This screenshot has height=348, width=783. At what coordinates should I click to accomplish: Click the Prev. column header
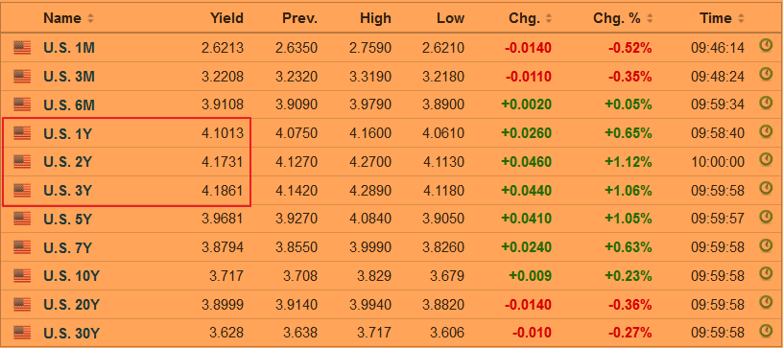tap(299, 18)
